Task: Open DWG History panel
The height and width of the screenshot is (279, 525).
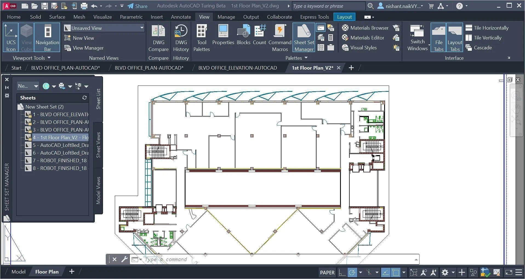Action: click(x=181, y=38)
